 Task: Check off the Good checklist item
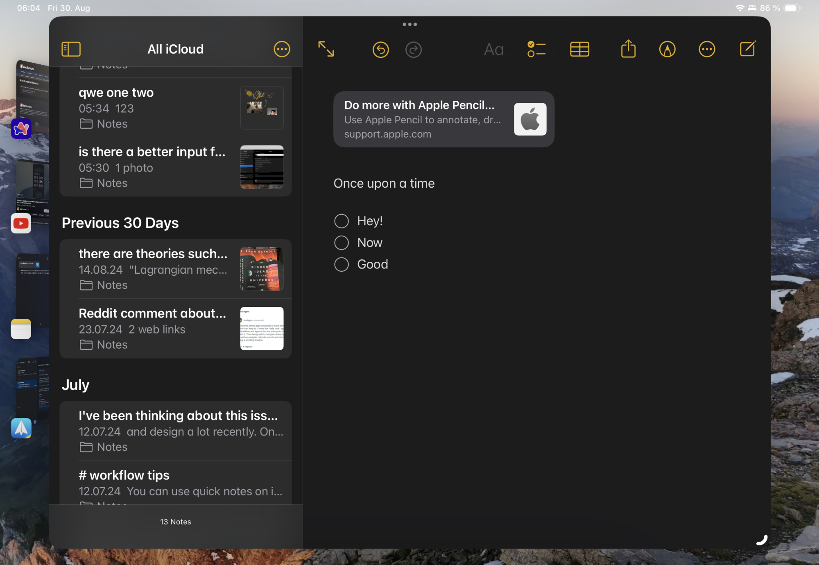[x=341, y=264]
